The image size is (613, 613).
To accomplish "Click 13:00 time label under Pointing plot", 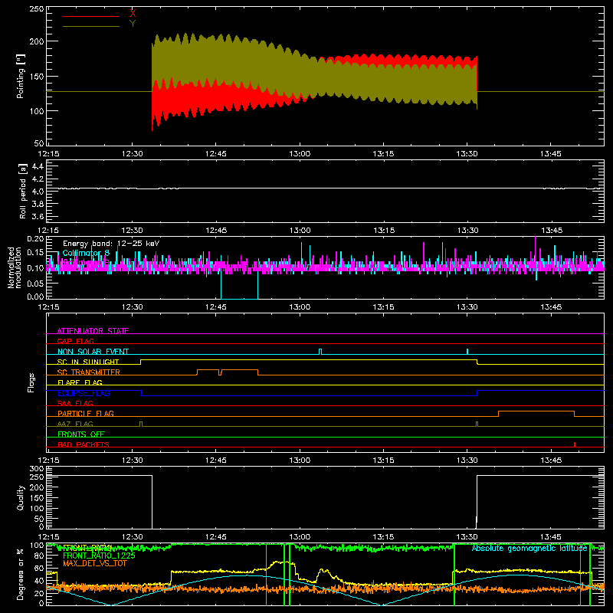I will [300, 154].
